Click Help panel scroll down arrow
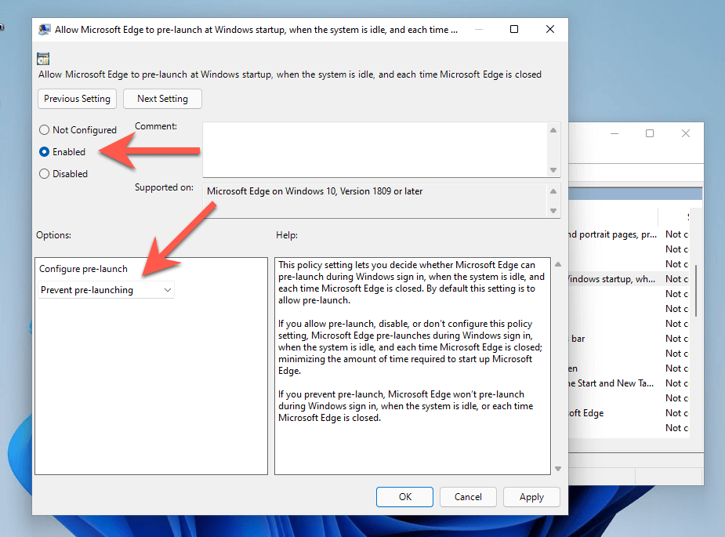 pos(558,469)
